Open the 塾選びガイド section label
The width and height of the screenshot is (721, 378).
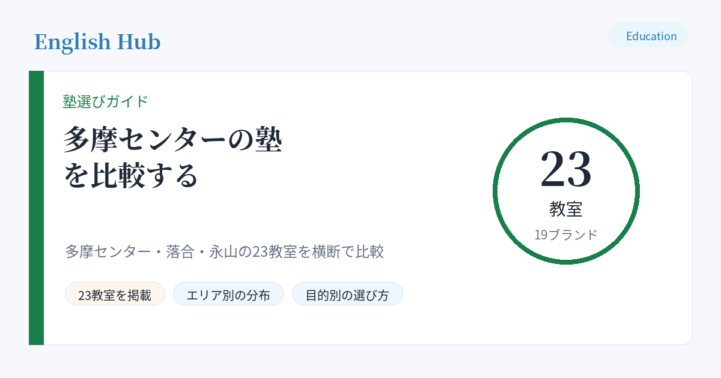coord(105,101)
